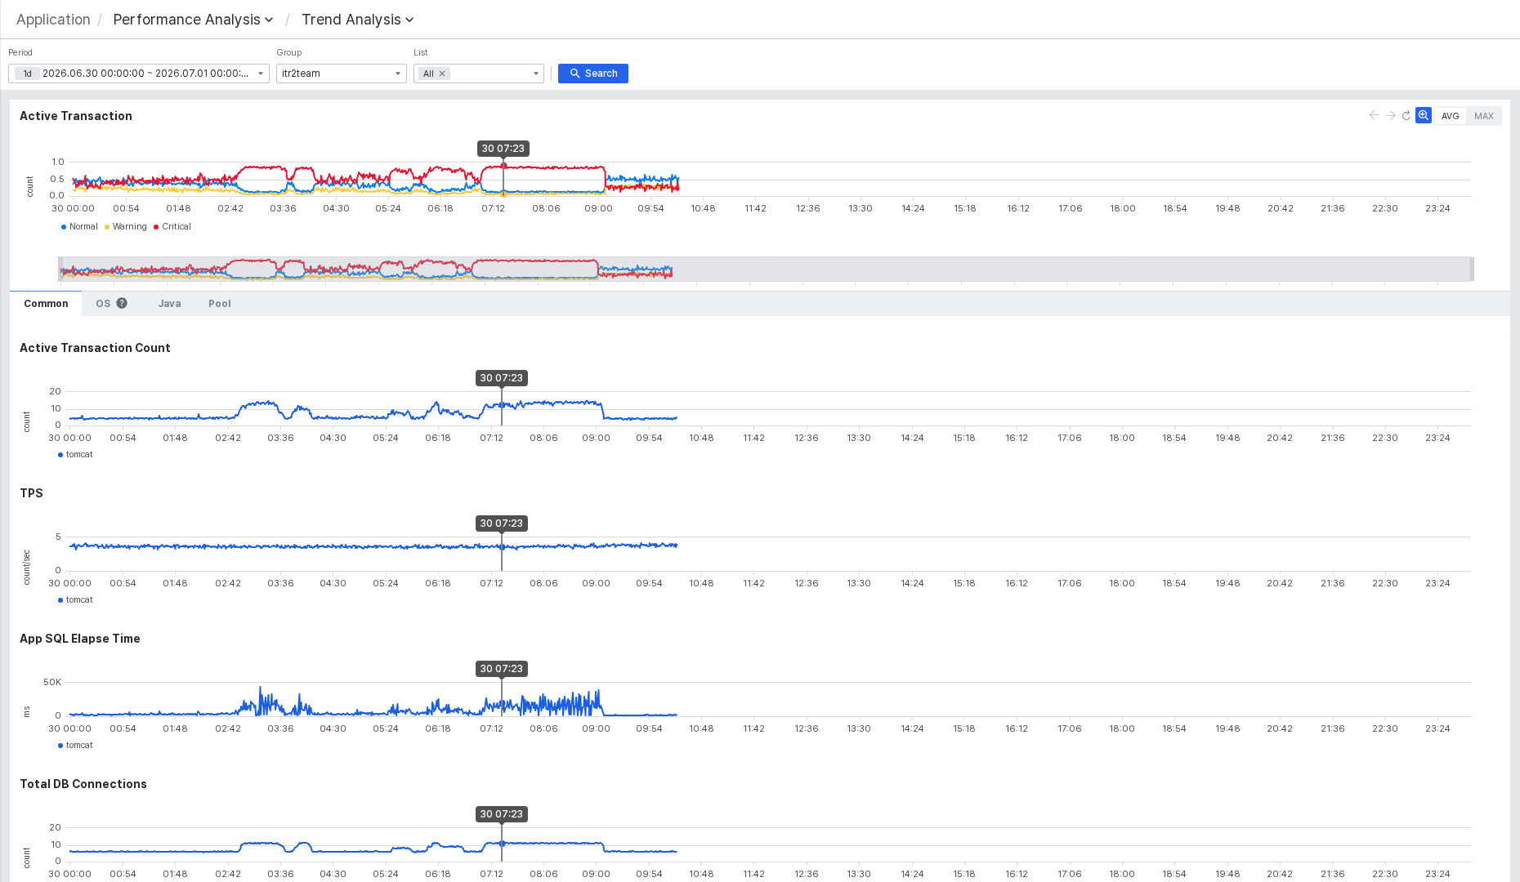Screen dimensions: 1520x882
Task: Switch to the Java tab
Action: [x=169, y=304]
